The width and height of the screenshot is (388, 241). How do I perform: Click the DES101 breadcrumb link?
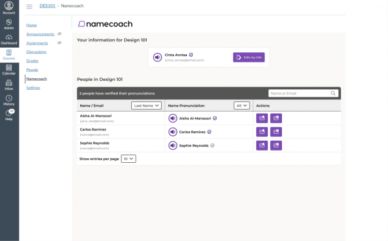point(47,6)
